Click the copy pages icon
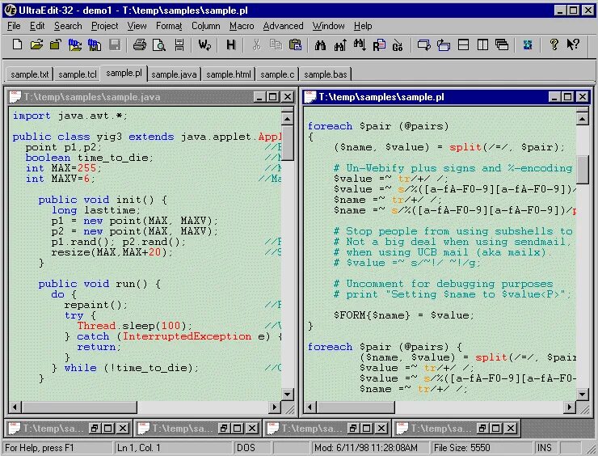Screen dimensions: 598x456 tap(276, 44)
